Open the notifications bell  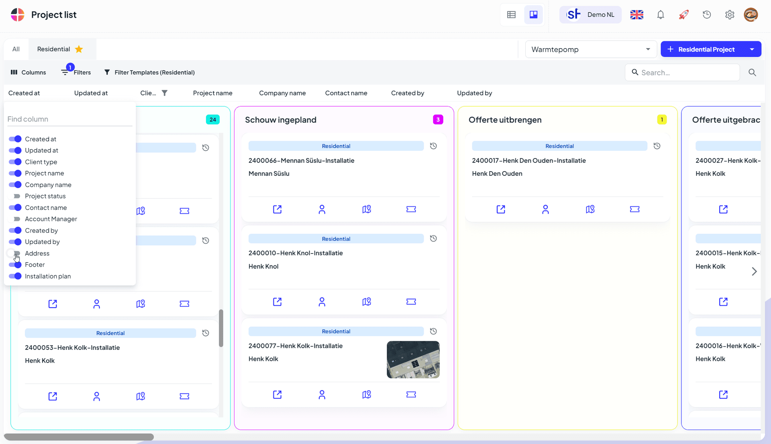coord(661,15)
